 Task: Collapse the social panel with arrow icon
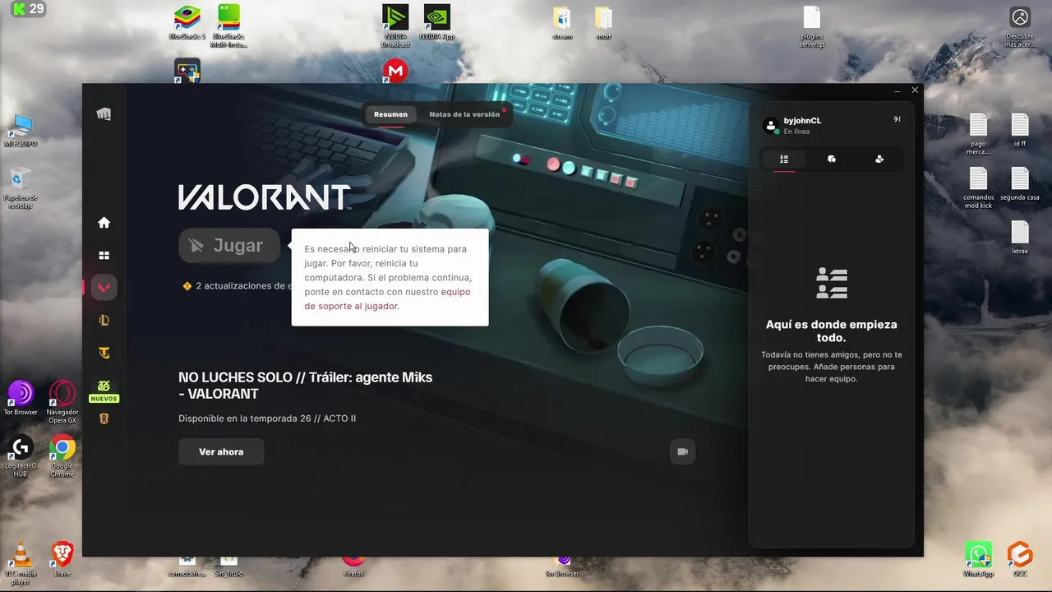click(x=897, y=119)
